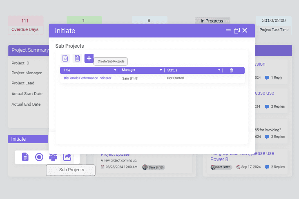Close the Initiate dialog

coord(245,31)
